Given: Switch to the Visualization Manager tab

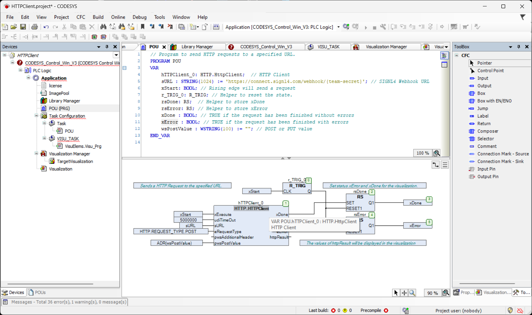Looking at the screenshot, I should coord(386,47).
